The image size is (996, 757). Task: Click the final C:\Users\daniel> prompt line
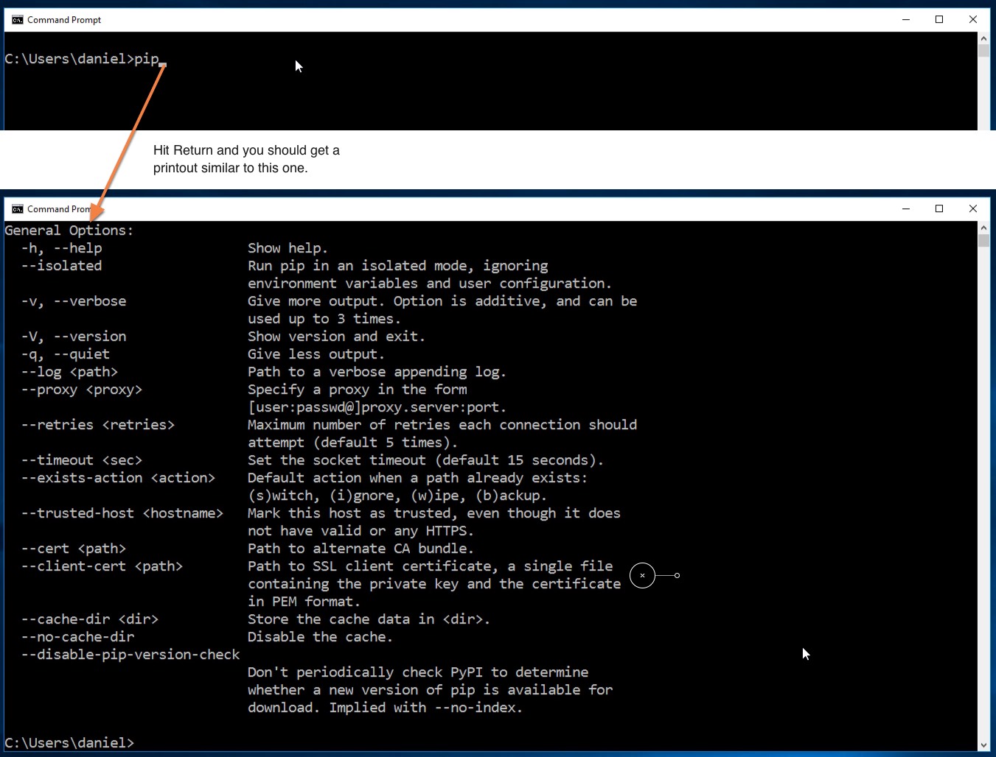69,742
